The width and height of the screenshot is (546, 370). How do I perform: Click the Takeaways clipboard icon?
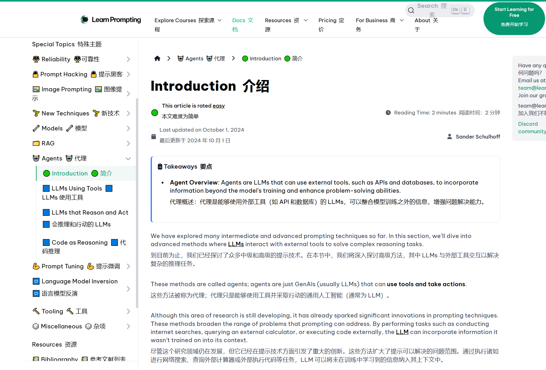[x=160, y=166]
